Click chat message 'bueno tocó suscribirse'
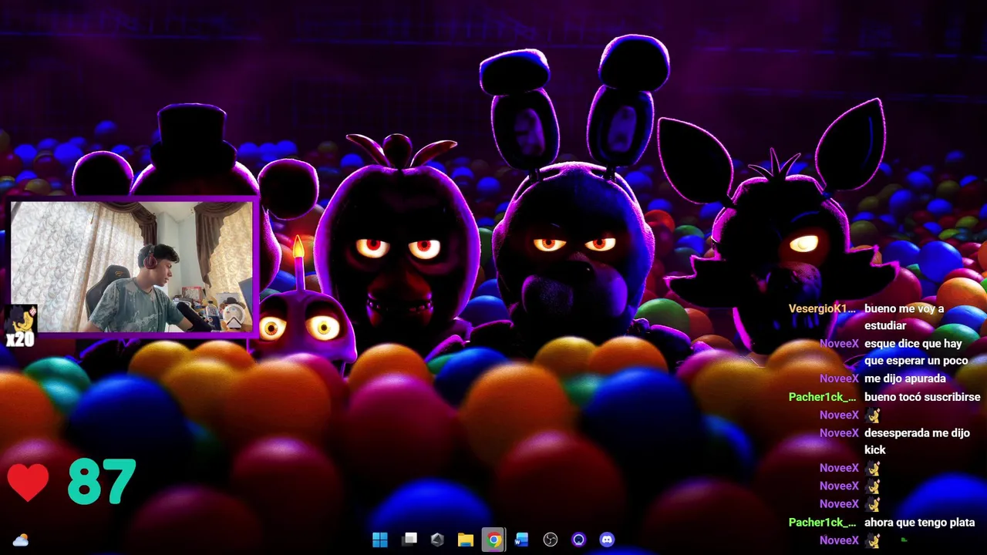 pos(922,397)
